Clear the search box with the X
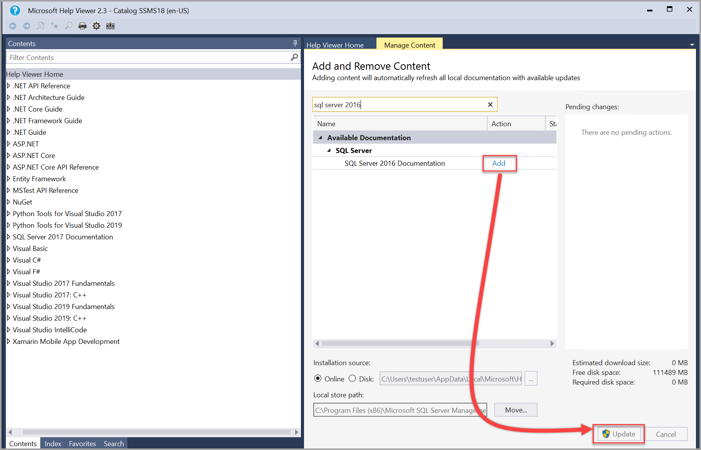701x450 pixels. pyautogui.click(x=490, y=104)
